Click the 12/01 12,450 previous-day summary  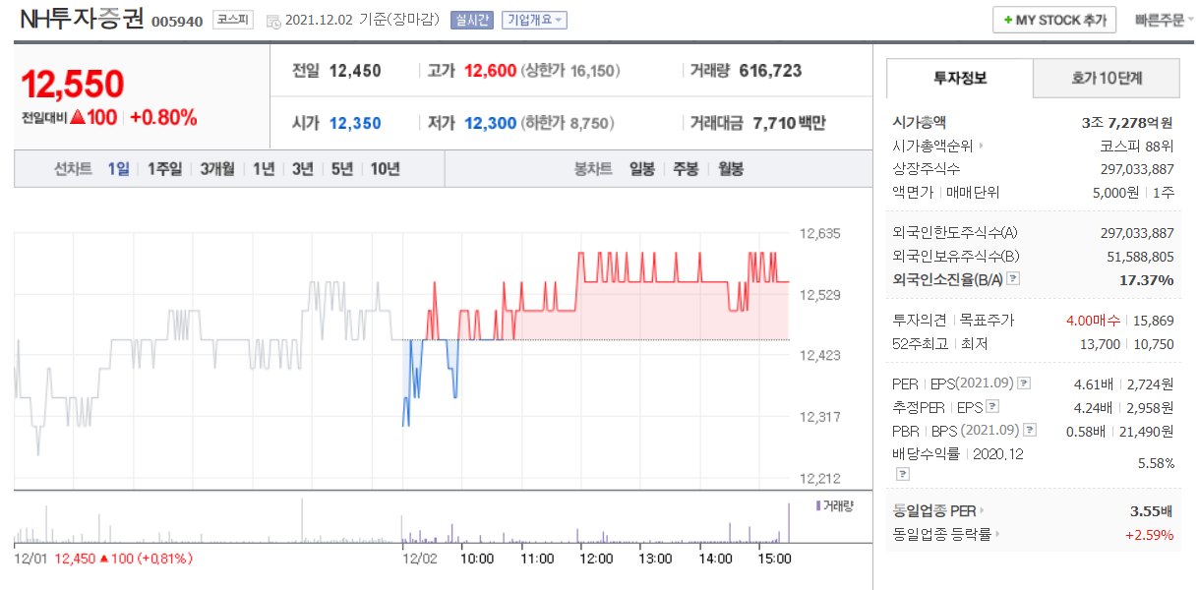[103, 559]
